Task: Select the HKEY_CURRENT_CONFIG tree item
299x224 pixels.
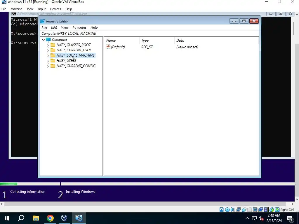Action: (x=76, y=66)
